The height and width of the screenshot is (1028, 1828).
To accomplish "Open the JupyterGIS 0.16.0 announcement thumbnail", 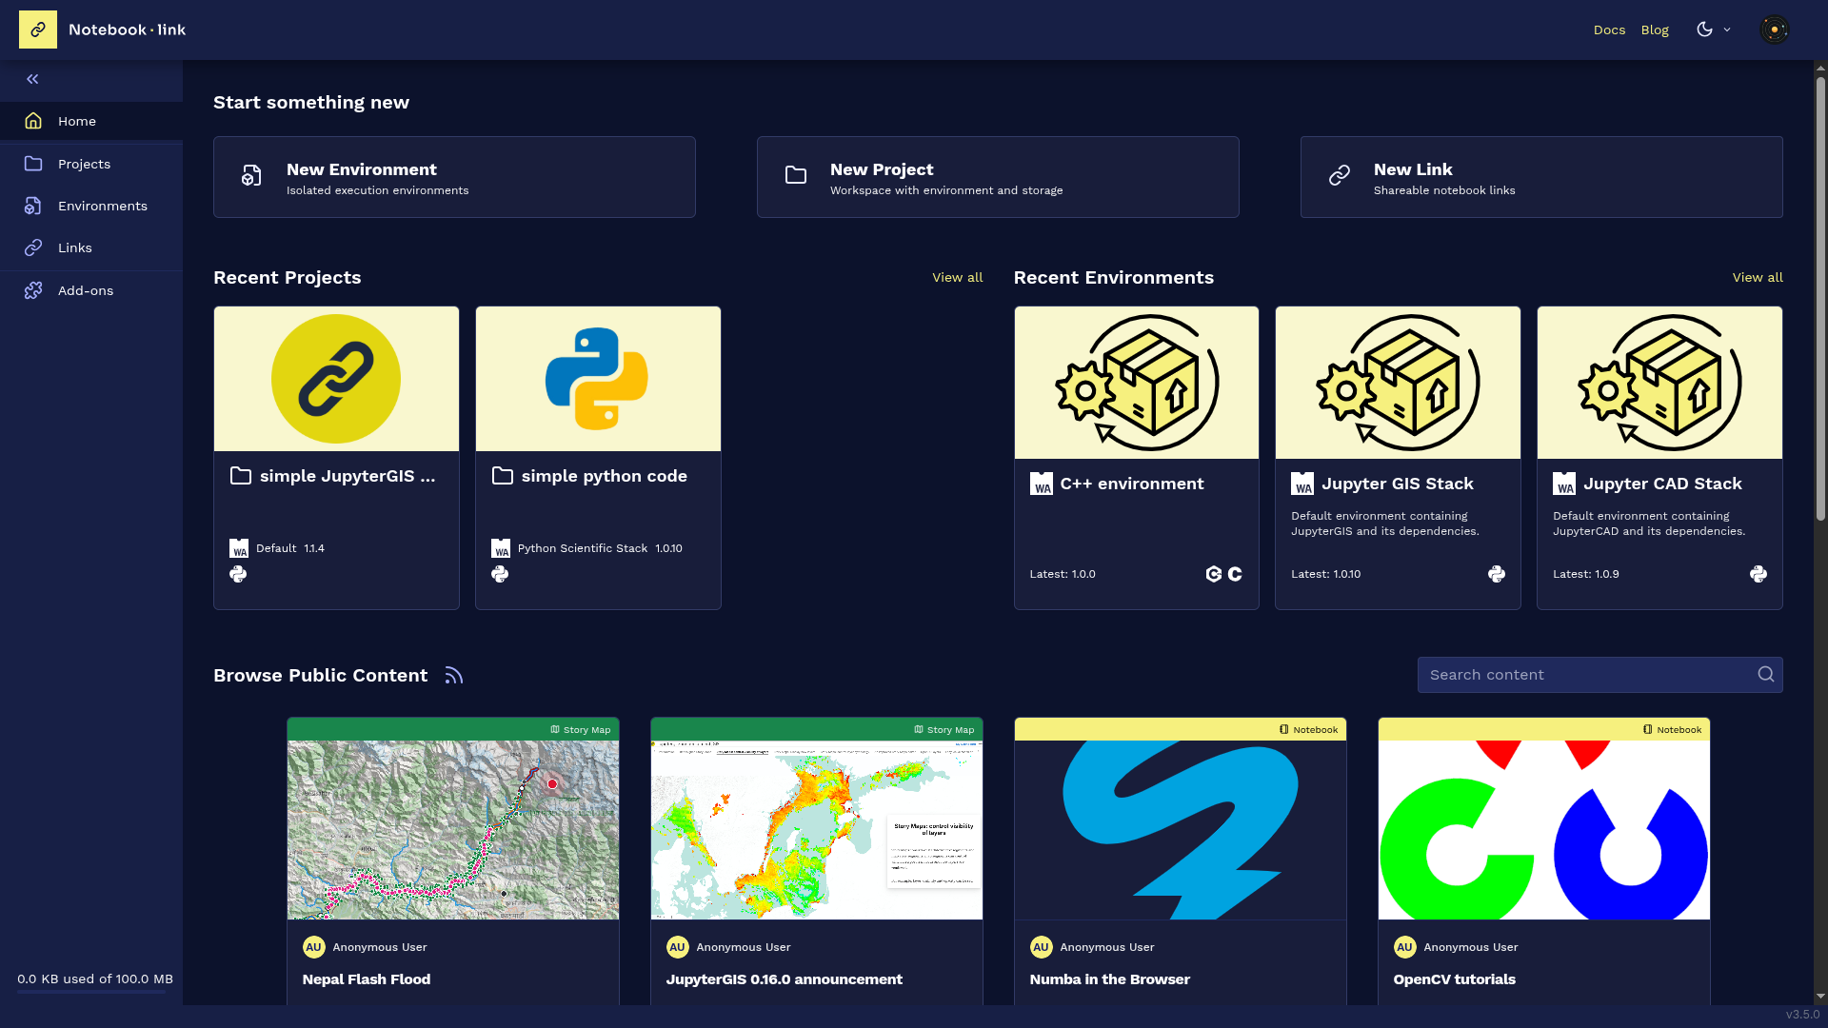I will tap(817, 830).
